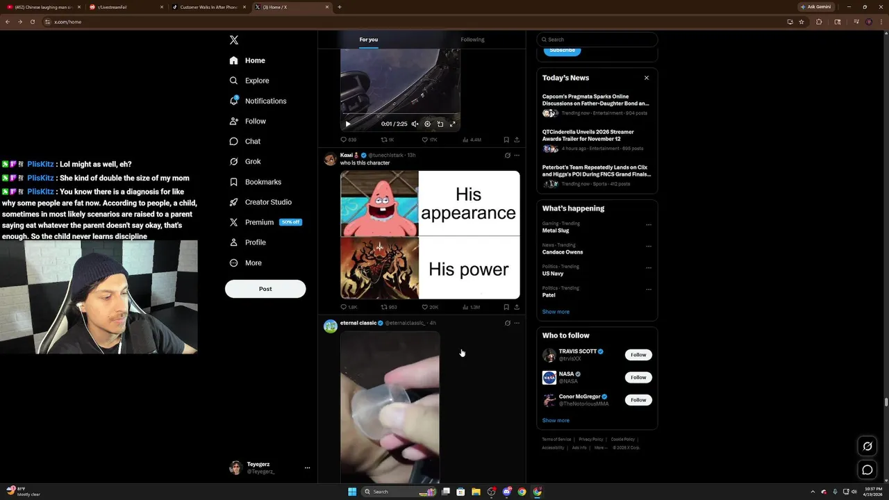Switch to r/LivestreamFail browser tab
The image size is (889, 500).
[126, 7]
